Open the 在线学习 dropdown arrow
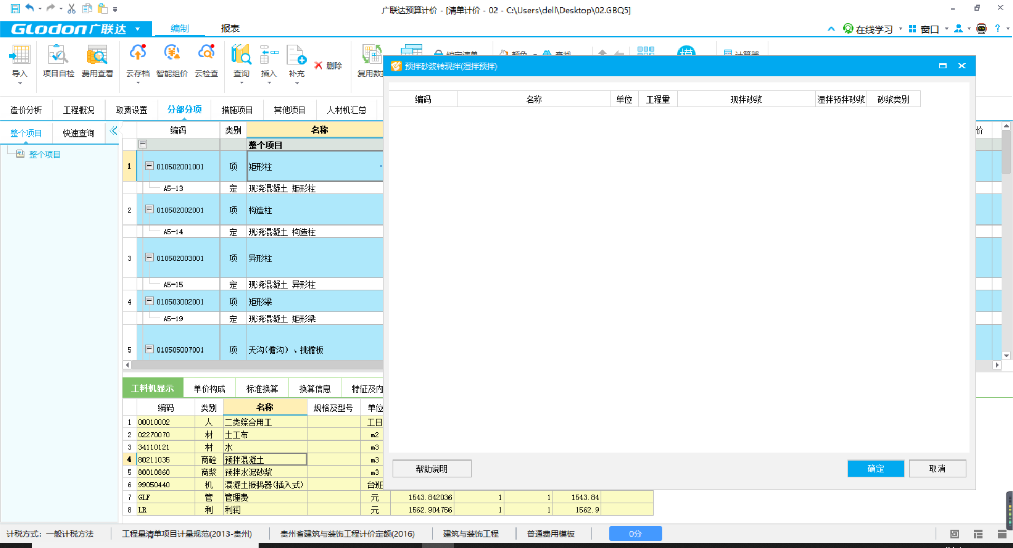The width and height of the screenshot is (1013, 548). [900, 29]
